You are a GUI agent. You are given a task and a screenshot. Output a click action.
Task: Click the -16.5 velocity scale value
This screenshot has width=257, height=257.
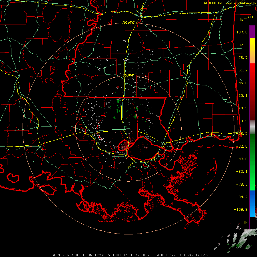[x=242, y=134]
